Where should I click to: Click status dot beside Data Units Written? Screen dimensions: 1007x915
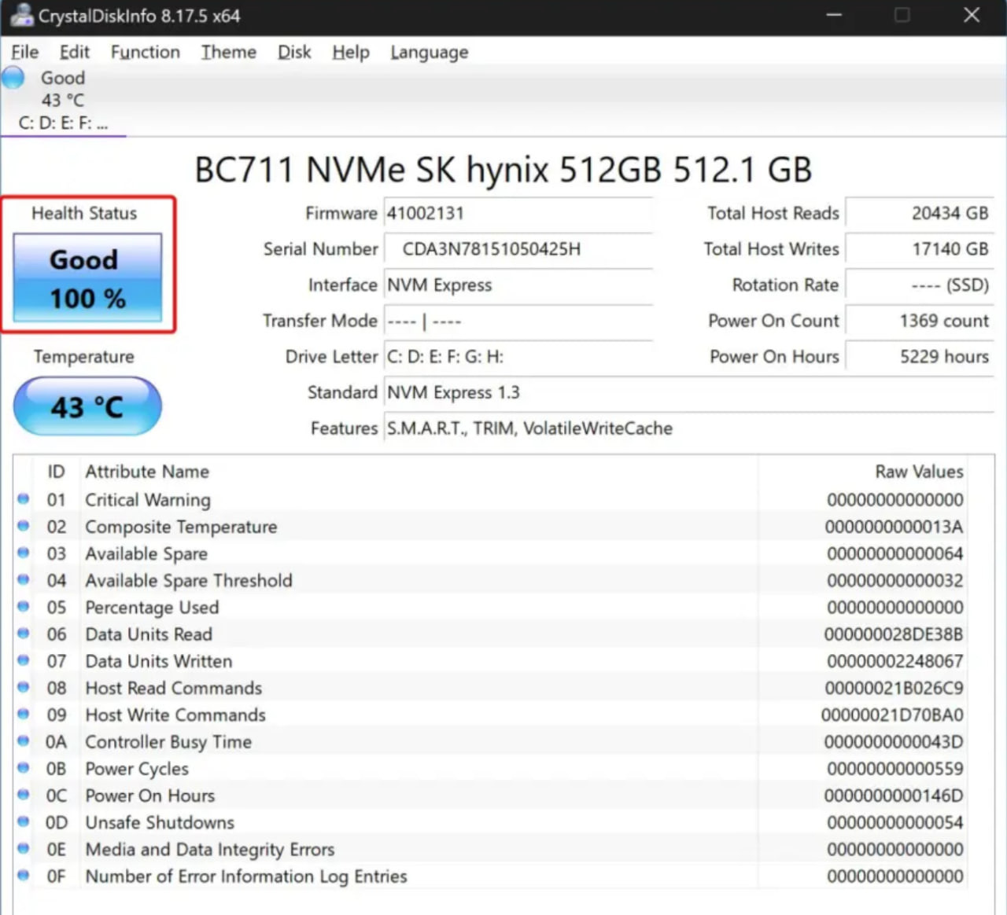tap(24, 660)
